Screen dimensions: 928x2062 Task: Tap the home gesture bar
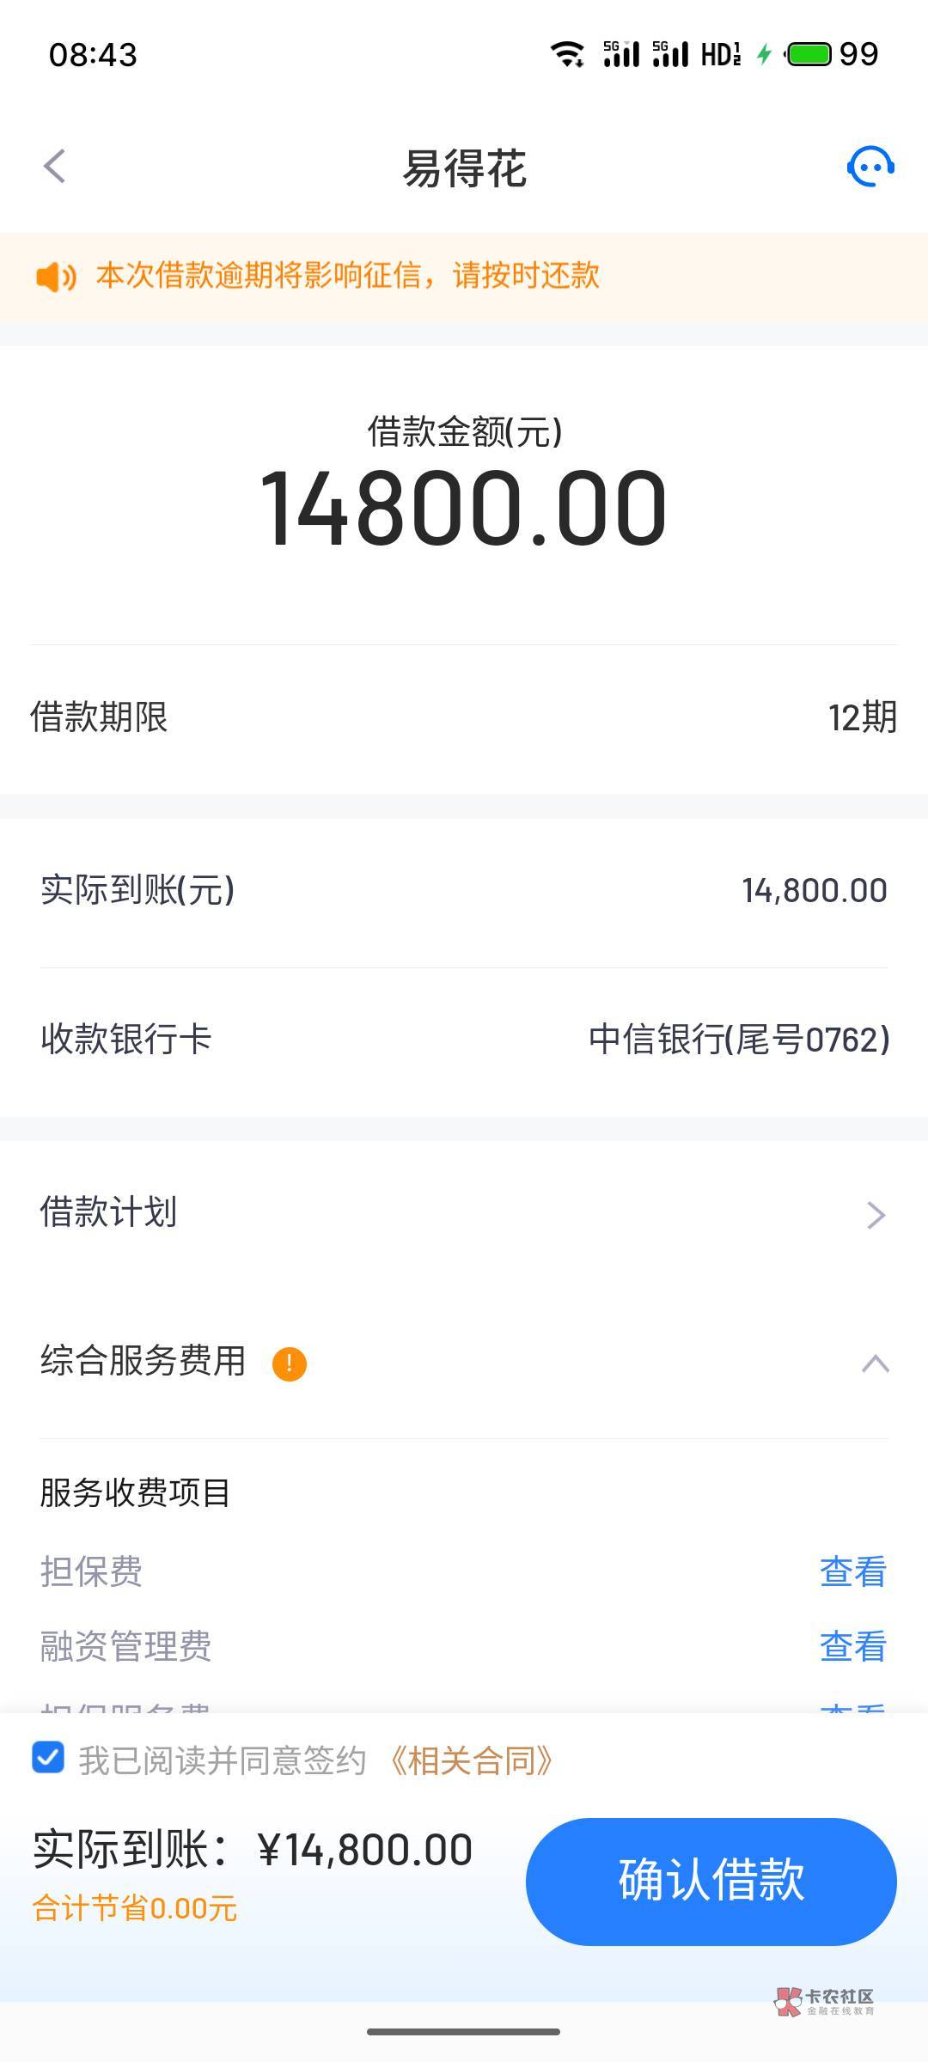(464, 2032)
